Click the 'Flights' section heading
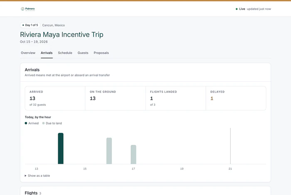The width and height of the screenshot is (291, 195). pos(31,193)
